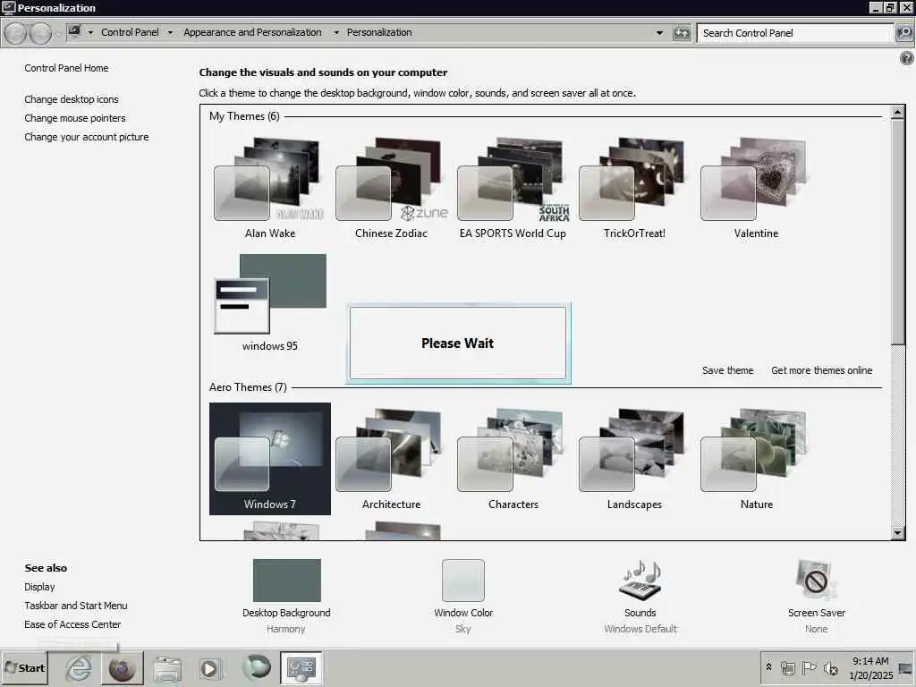Open Change desktop icons
Screen dimensions: 916x687
tap(72, 99)
